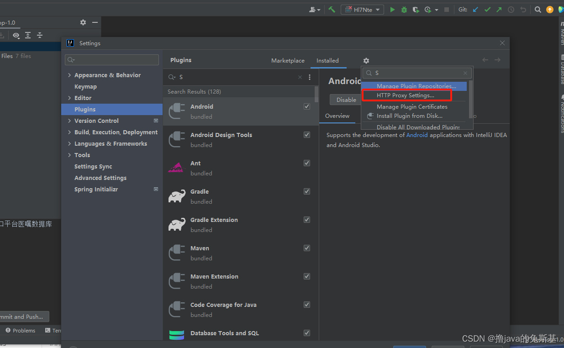Viewport: 564px width, 348px height.
Task: Open the user account icon dropdown
Action: pyautogui.click(x=315, y=10)
